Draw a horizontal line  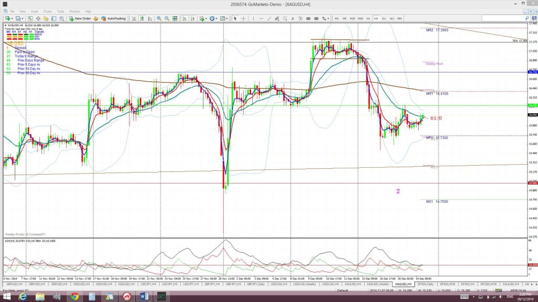pyautogui.click(x=262, y=18)
